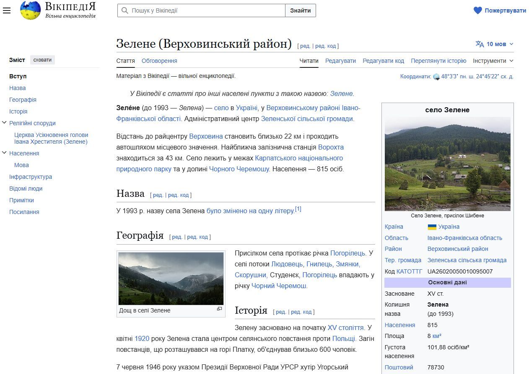Click the Wikipedia globe logo
529x374 pixels.
coord(30,10)
